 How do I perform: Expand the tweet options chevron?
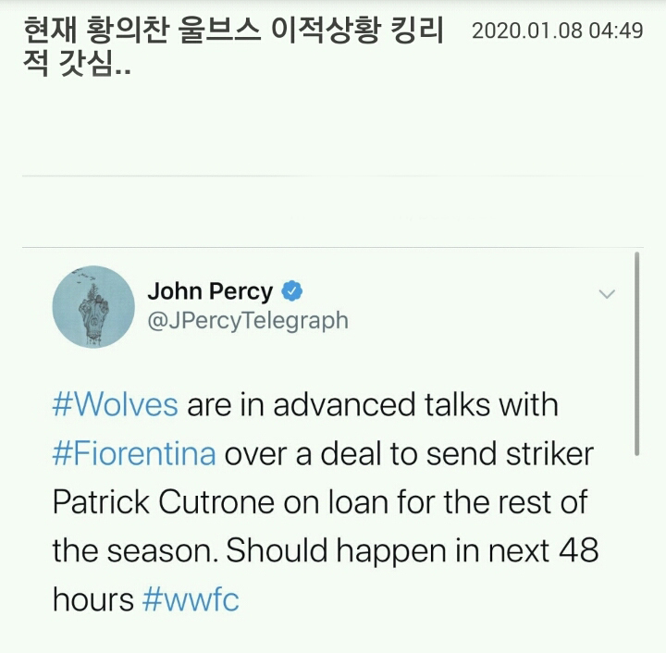(607, 294)
